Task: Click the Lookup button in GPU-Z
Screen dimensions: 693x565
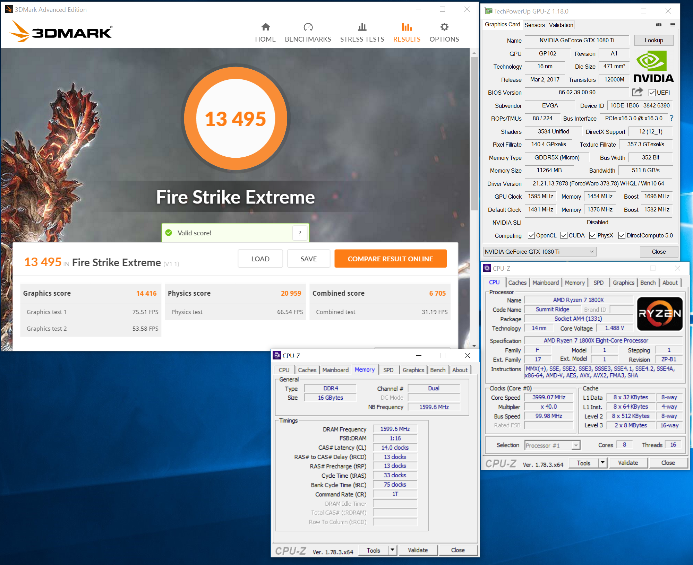Action: coord(653,40)
